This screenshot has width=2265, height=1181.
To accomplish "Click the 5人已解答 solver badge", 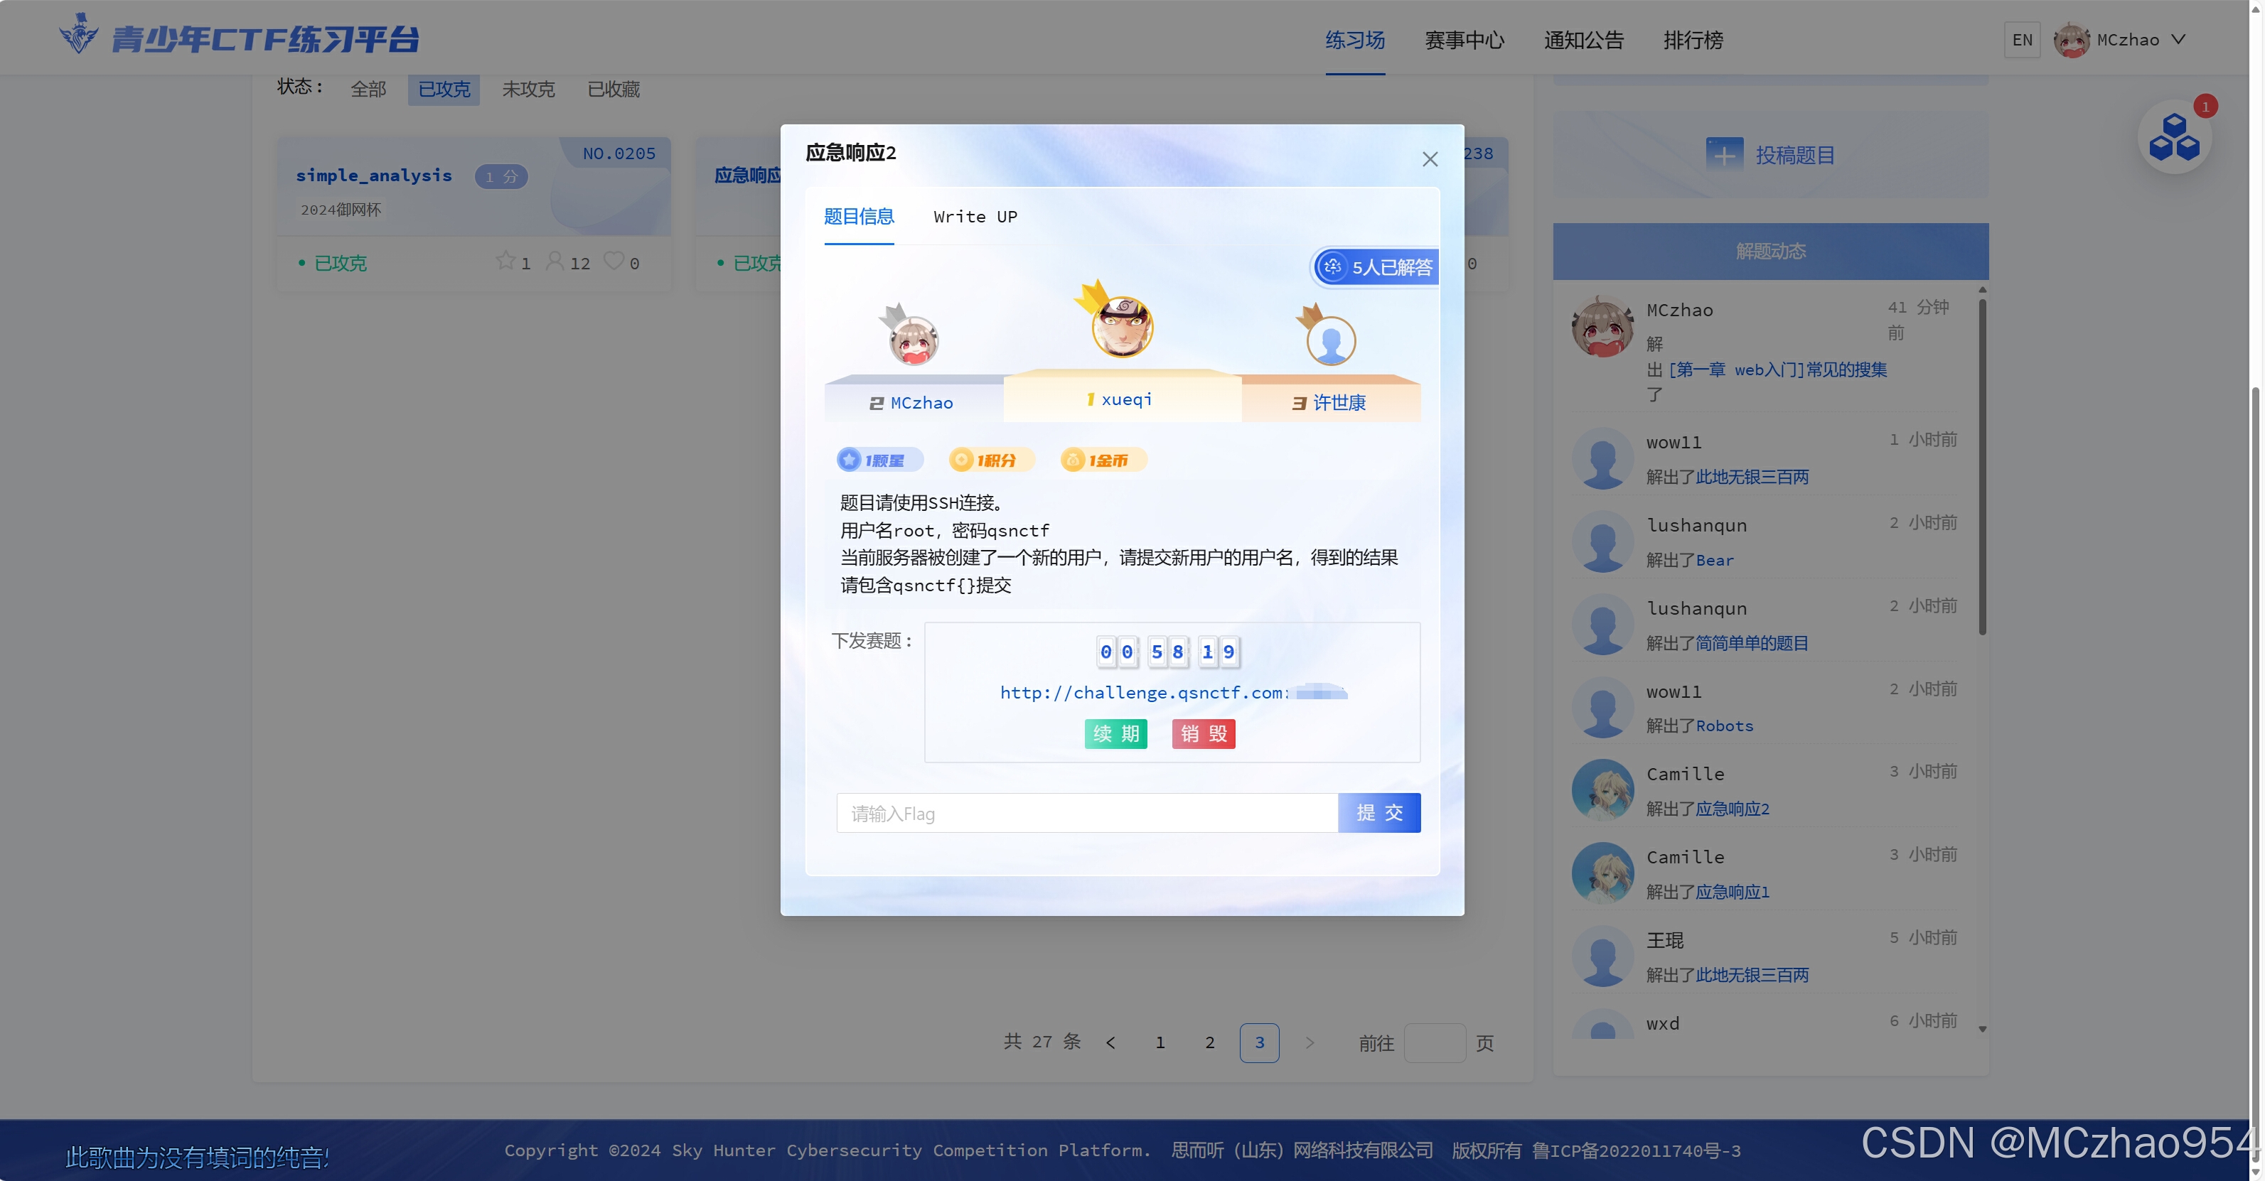I will tap(1374, 266).
